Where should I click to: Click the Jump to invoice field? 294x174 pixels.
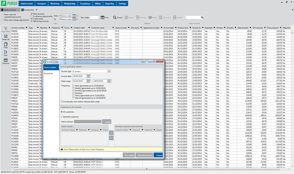(193, 17)
